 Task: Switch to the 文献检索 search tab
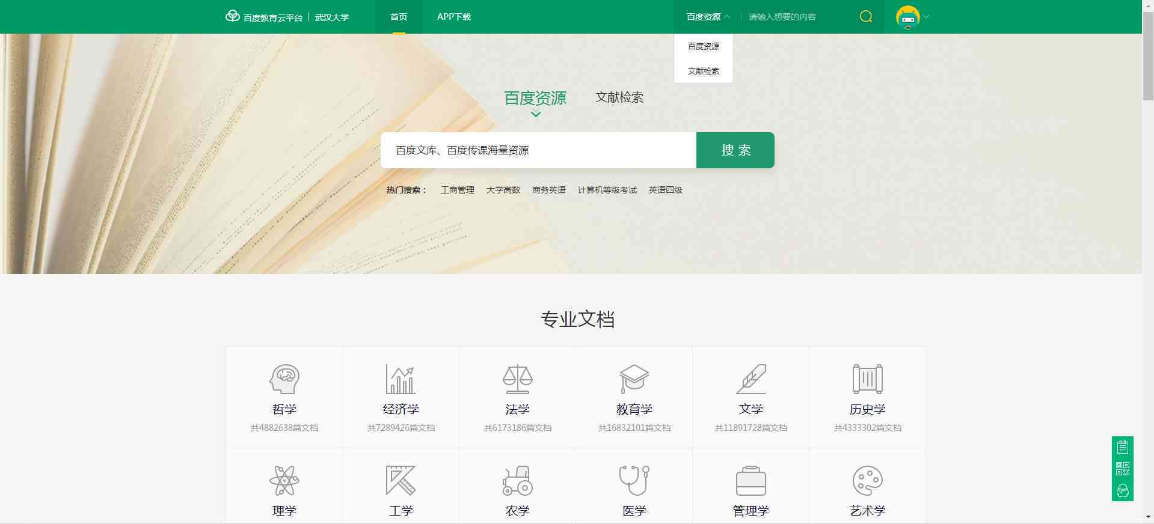tap(619, 97)
